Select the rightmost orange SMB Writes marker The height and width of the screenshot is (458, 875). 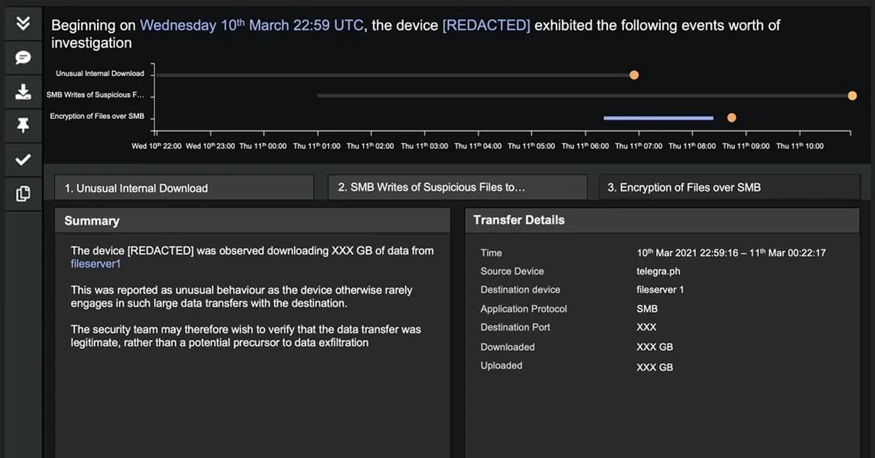(852, 95)
